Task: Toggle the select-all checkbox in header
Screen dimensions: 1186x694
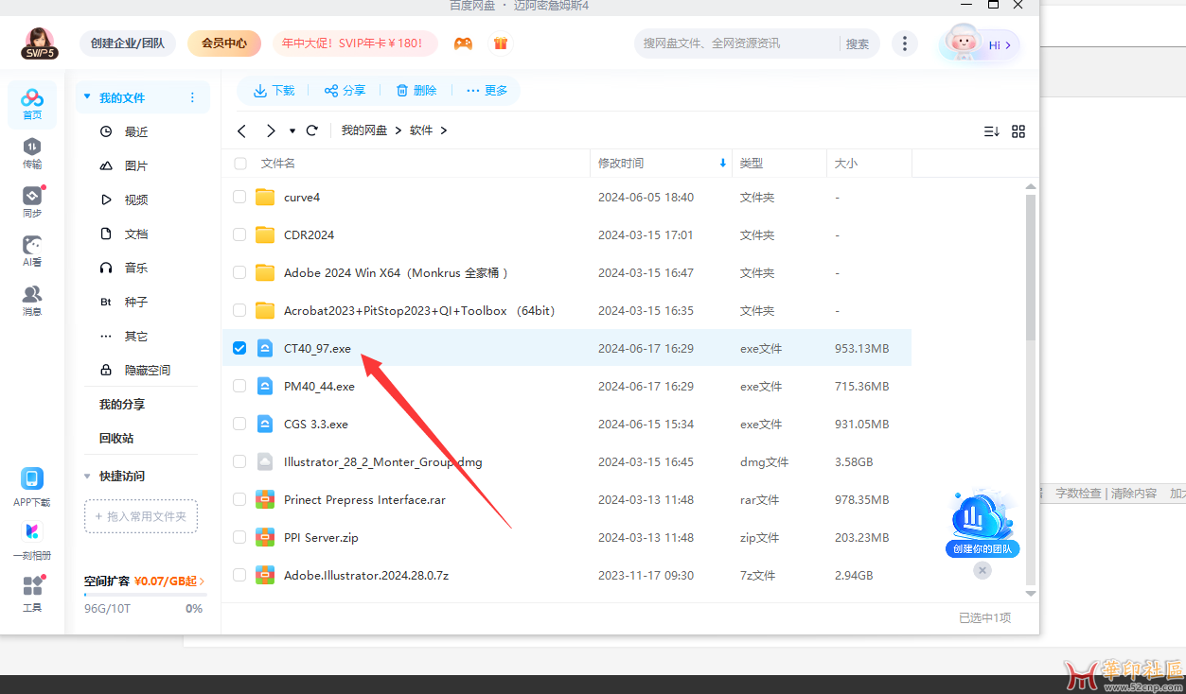Action: [240, 164]
